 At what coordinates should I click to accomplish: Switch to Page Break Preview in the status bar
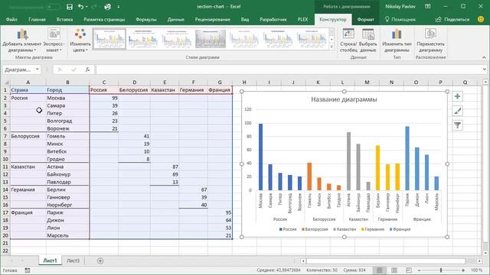tap(408, 270)
